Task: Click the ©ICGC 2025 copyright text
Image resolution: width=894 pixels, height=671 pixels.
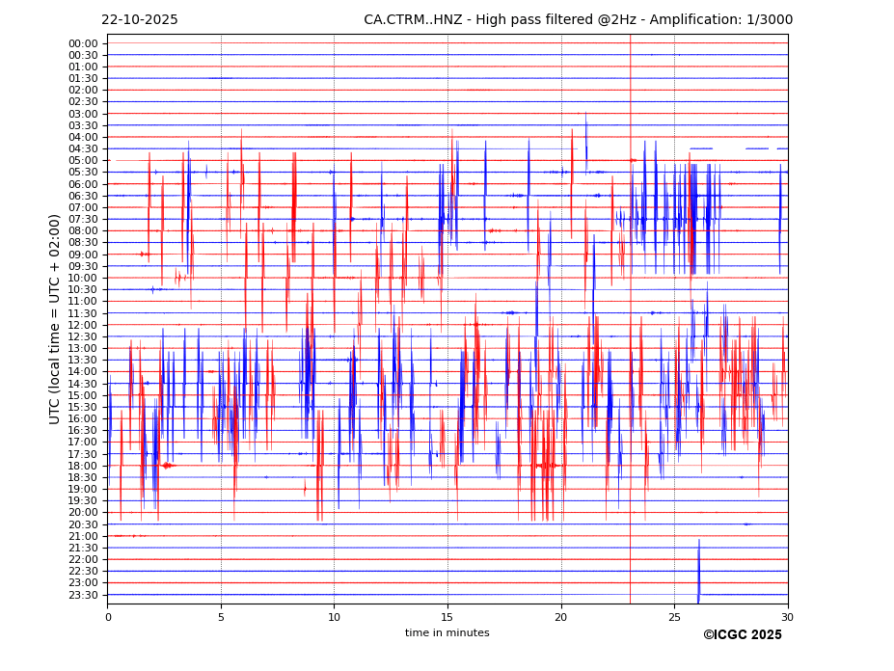Action: pyautogui.click(x=742, y=635)
